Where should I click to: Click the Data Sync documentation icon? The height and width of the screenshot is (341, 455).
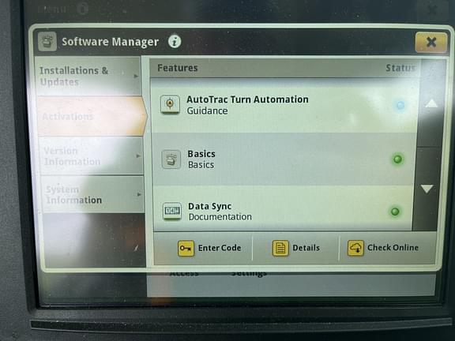click(172, 211)
